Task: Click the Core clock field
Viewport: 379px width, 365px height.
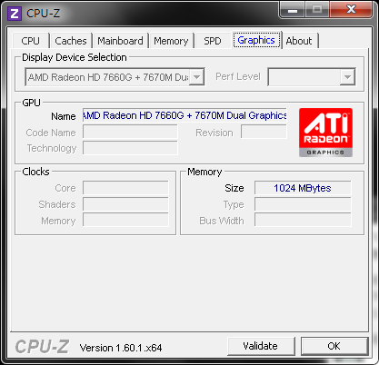Action: tap(125, 188)
